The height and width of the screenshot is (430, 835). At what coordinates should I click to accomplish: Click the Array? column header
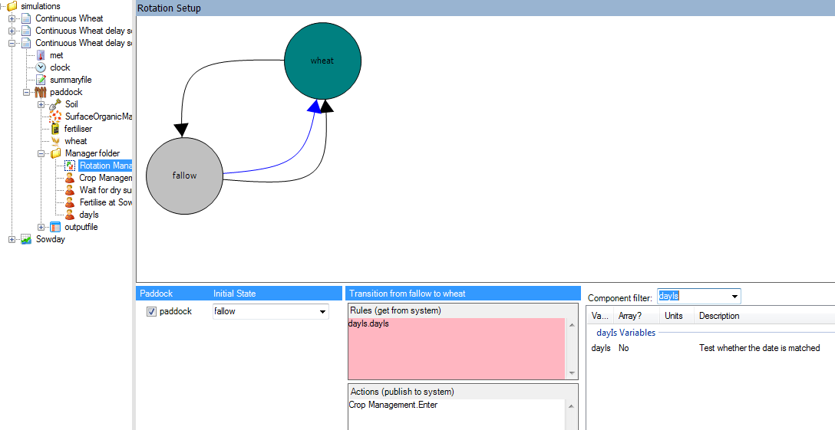pos(630,316)
